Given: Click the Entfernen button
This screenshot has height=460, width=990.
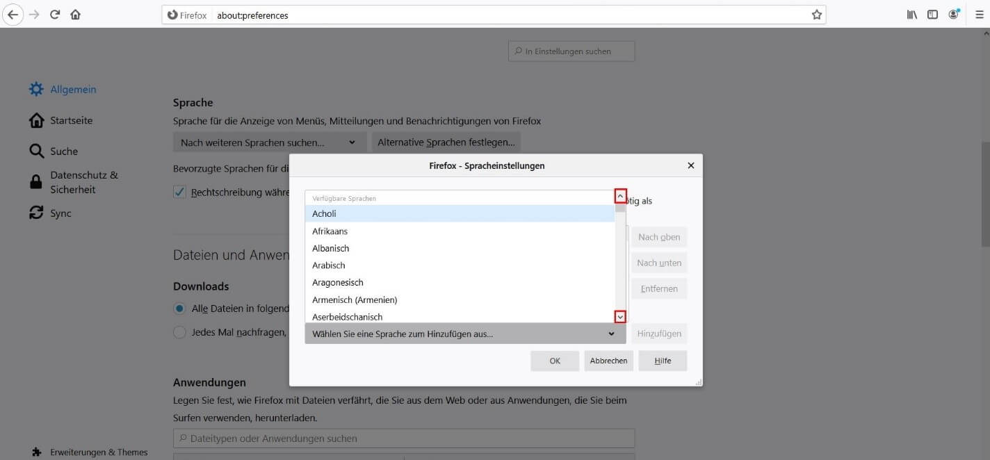Looking at the screenshot, I should tap(659, 288).
